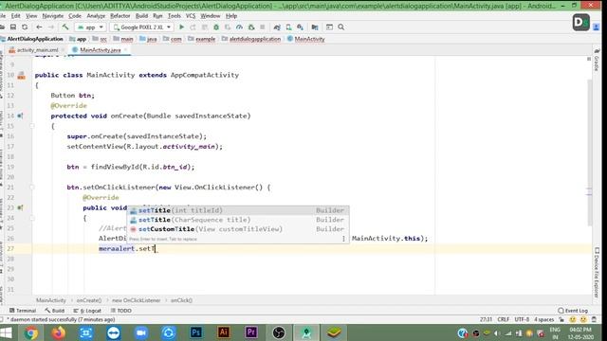Open Google Chrome from the taskbar

pyautogui.click(x=31, y=332)
